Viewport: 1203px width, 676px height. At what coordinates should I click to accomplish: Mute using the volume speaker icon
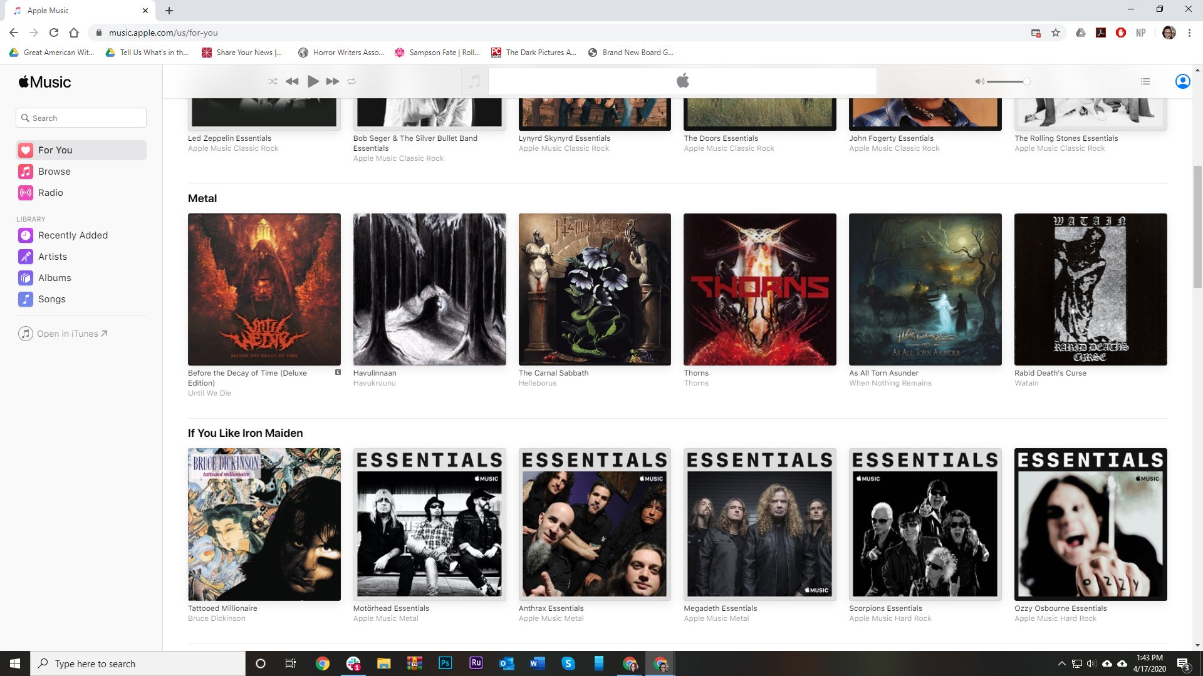(x=979, y=81)
